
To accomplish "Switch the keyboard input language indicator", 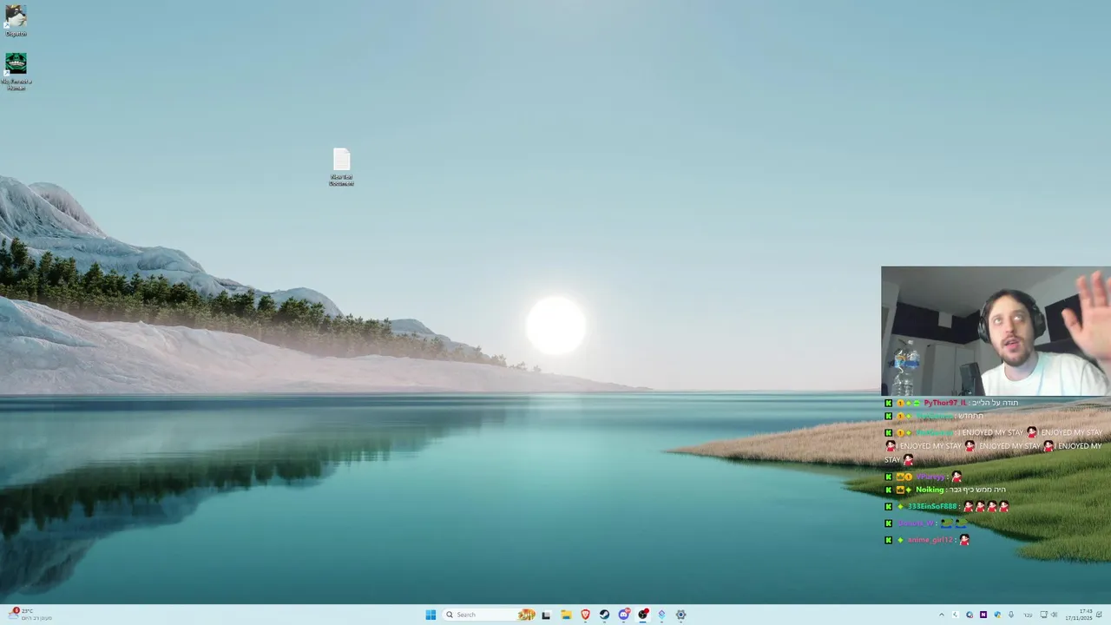I will (1029, 615).
